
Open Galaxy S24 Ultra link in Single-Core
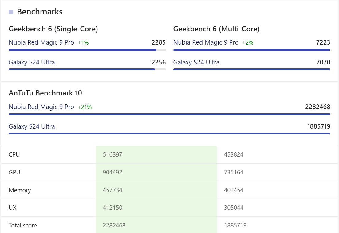[x=32, y=62]
